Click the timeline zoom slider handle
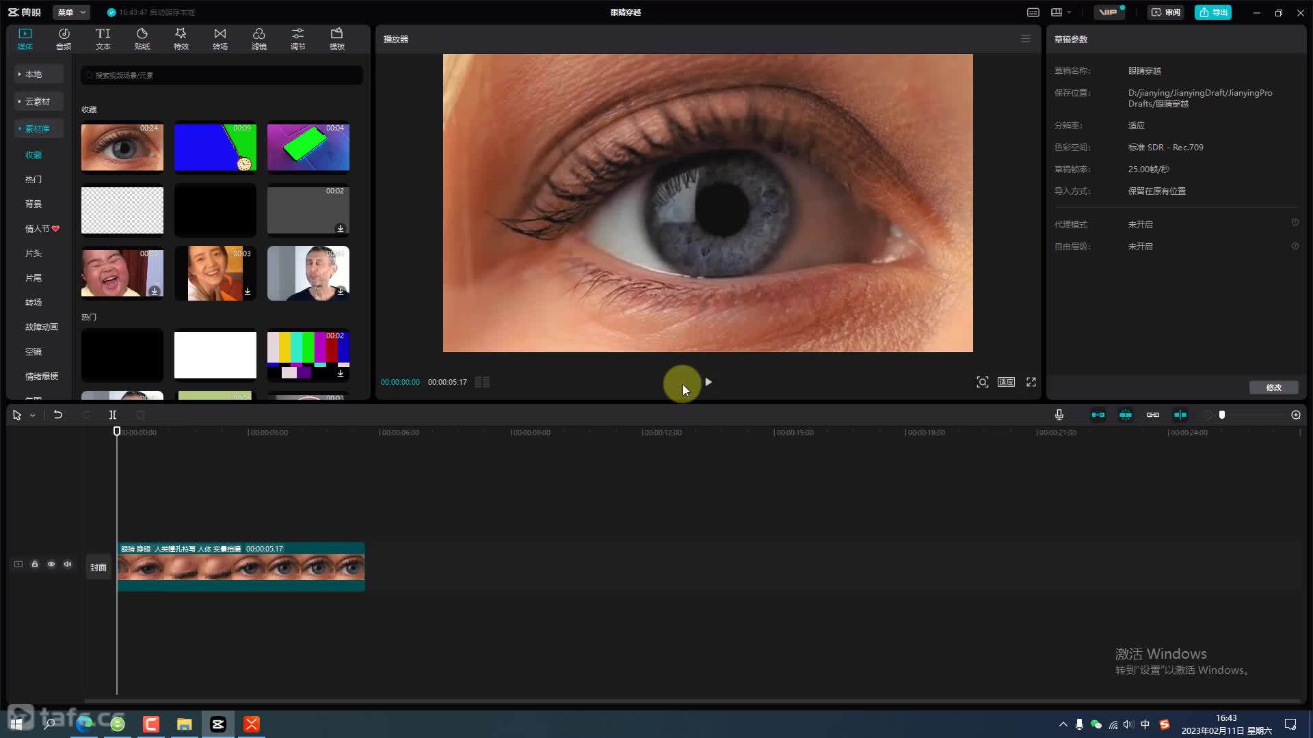 pos(1222,415)
